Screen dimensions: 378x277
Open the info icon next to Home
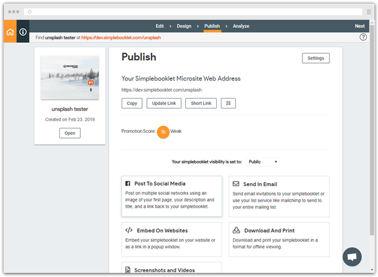(23, 32)
